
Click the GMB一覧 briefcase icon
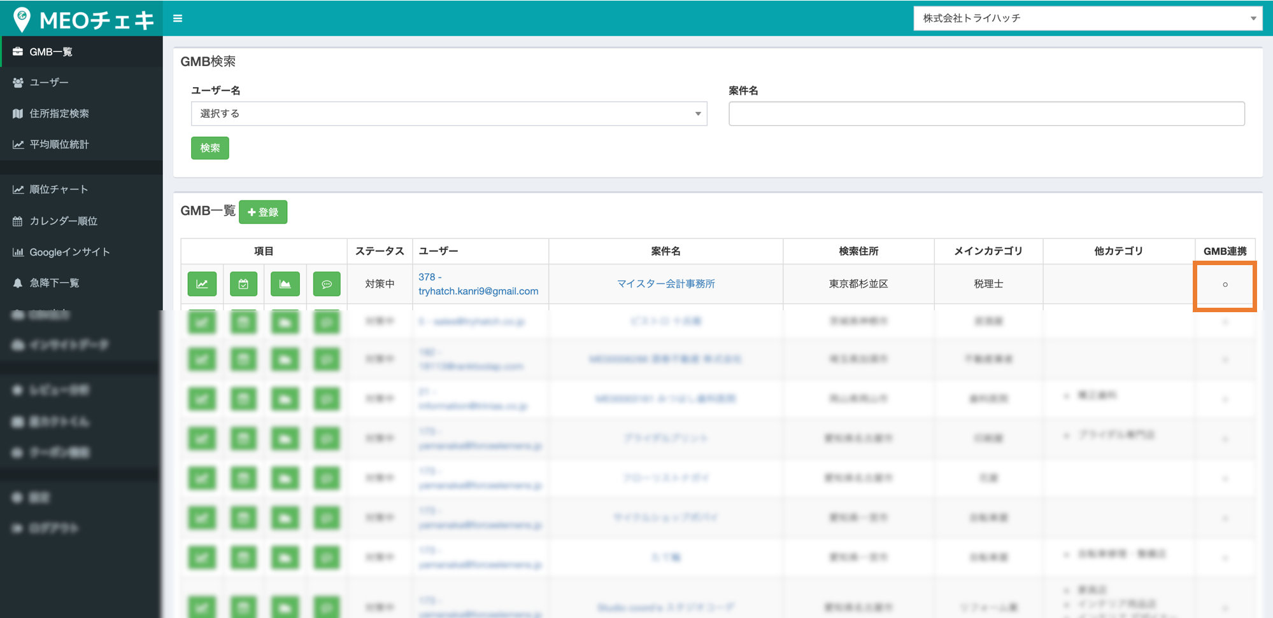18,52
